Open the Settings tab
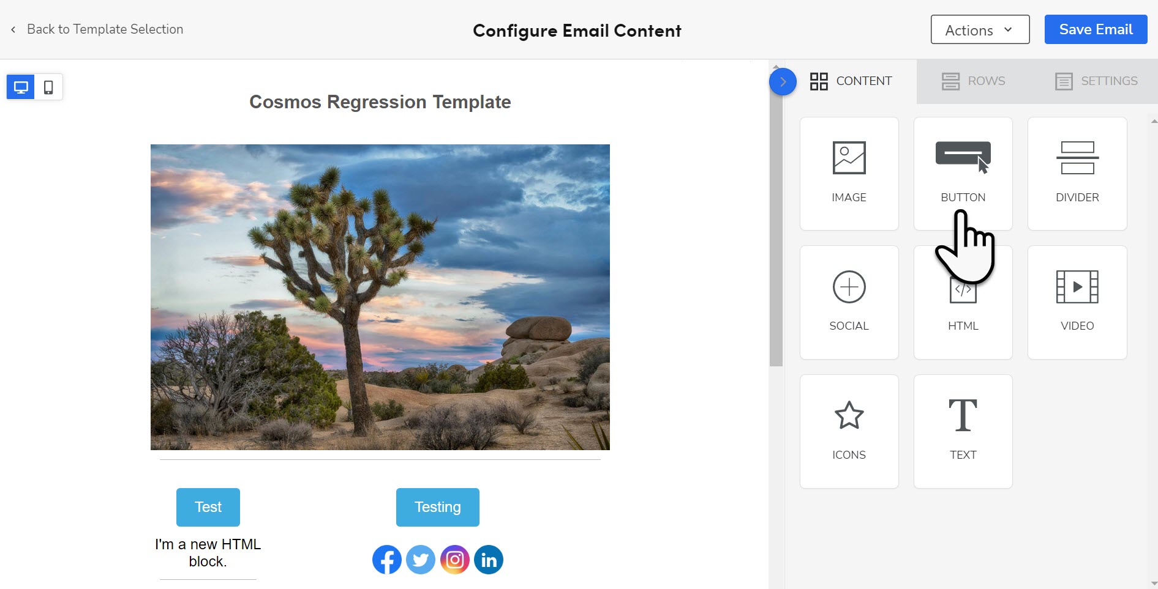The height and width of the screenshot is (589, 1158). (x=1096, y=81)
